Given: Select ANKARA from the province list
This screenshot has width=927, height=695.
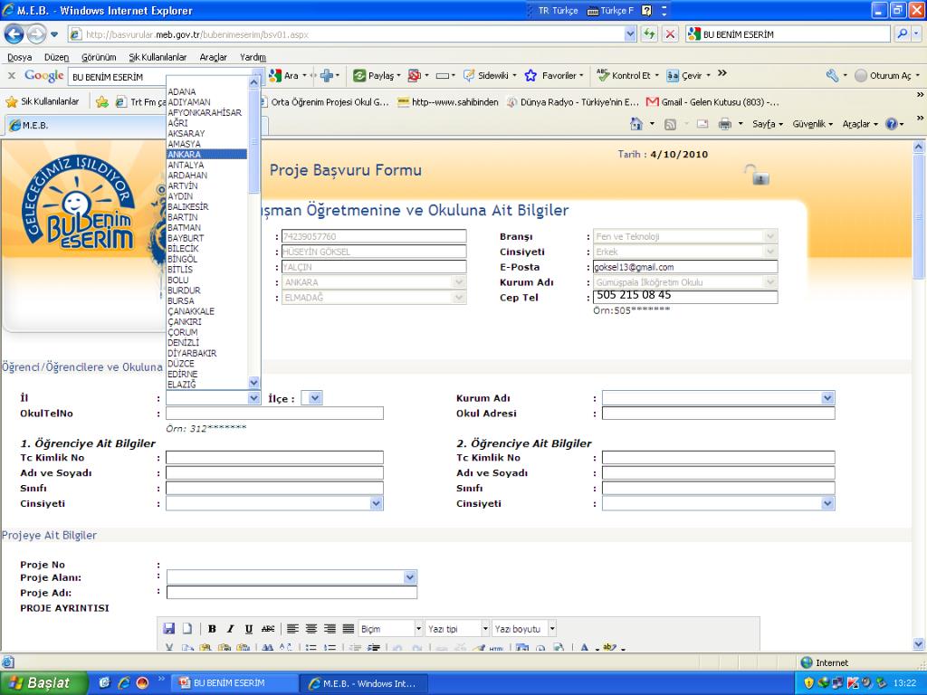Looking at the screenshot, I should (x=207, y=154).
